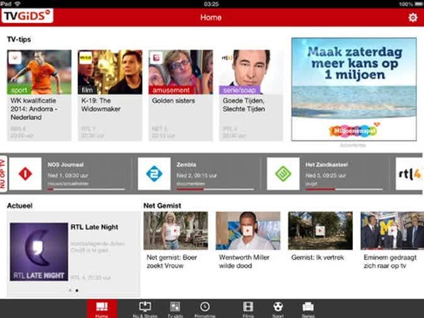
Task: Tap the NOS Journaal progress bar
Action: 86,189
